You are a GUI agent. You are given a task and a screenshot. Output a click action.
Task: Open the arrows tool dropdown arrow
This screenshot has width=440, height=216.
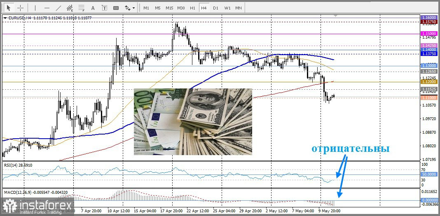point(133,8)
